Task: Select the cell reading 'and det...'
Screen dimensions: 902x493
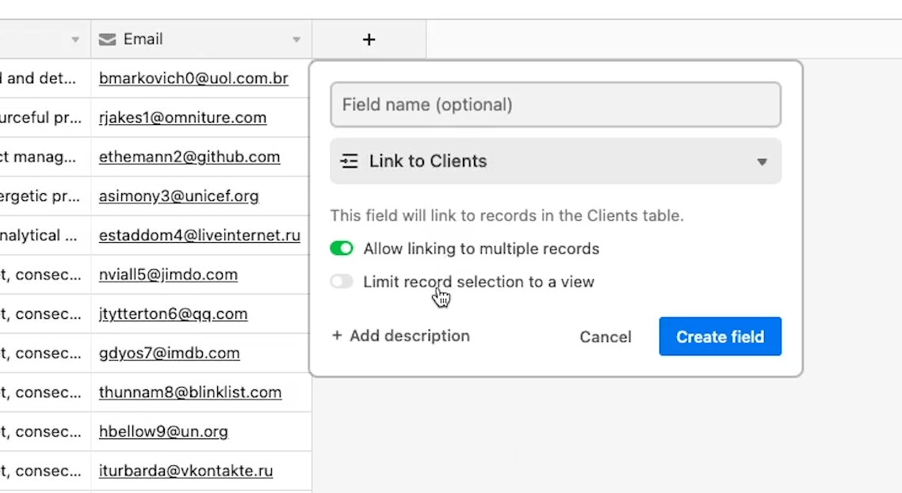Action: click(45, 78)
